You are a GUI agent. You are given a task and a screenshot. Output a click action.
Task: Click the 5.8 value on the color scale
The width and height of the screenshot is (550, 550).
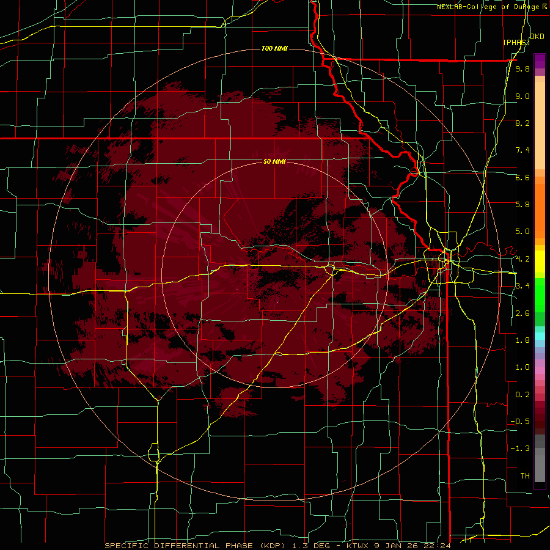tap(522, 205)
